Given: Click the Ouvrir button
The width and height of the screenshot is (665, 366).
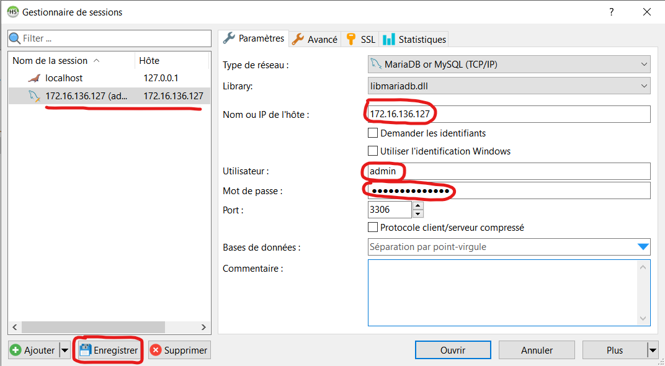Looking at the screenshot, I should point(452,350).
